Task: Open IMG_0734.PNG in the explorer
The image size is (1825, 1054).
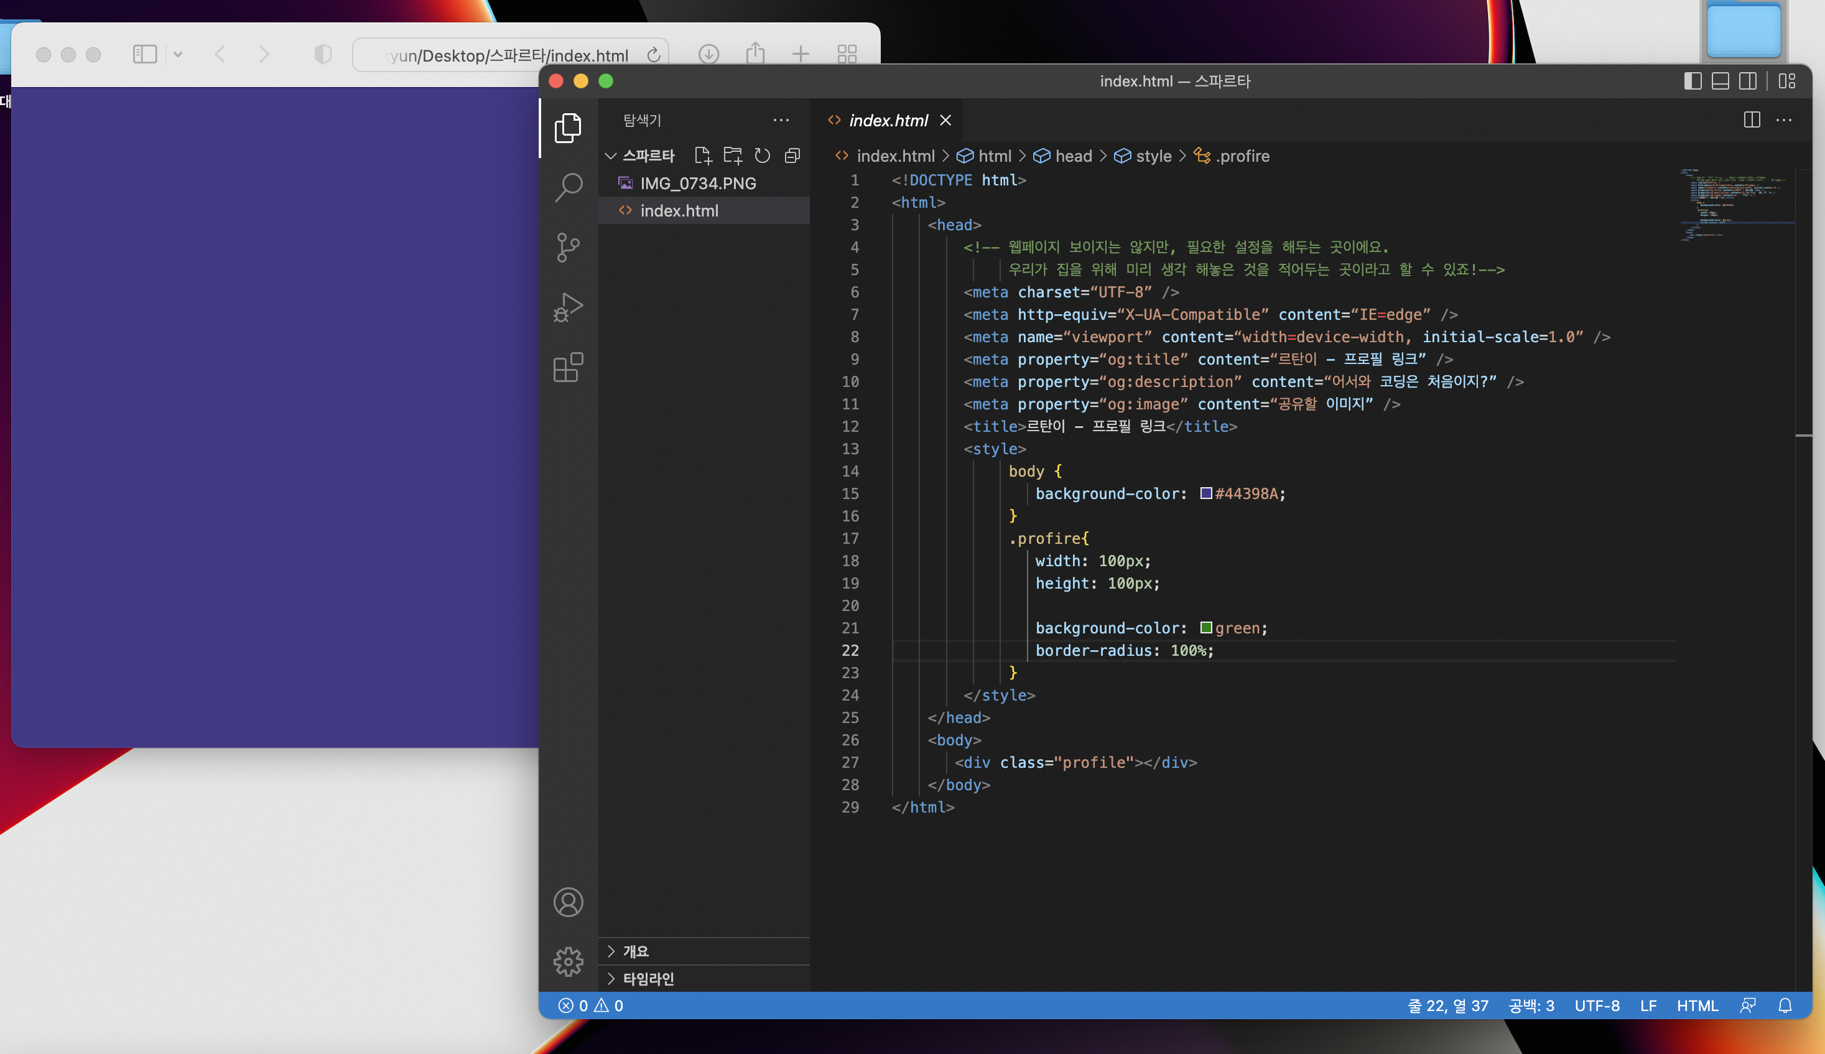Action: click(697, 183)
